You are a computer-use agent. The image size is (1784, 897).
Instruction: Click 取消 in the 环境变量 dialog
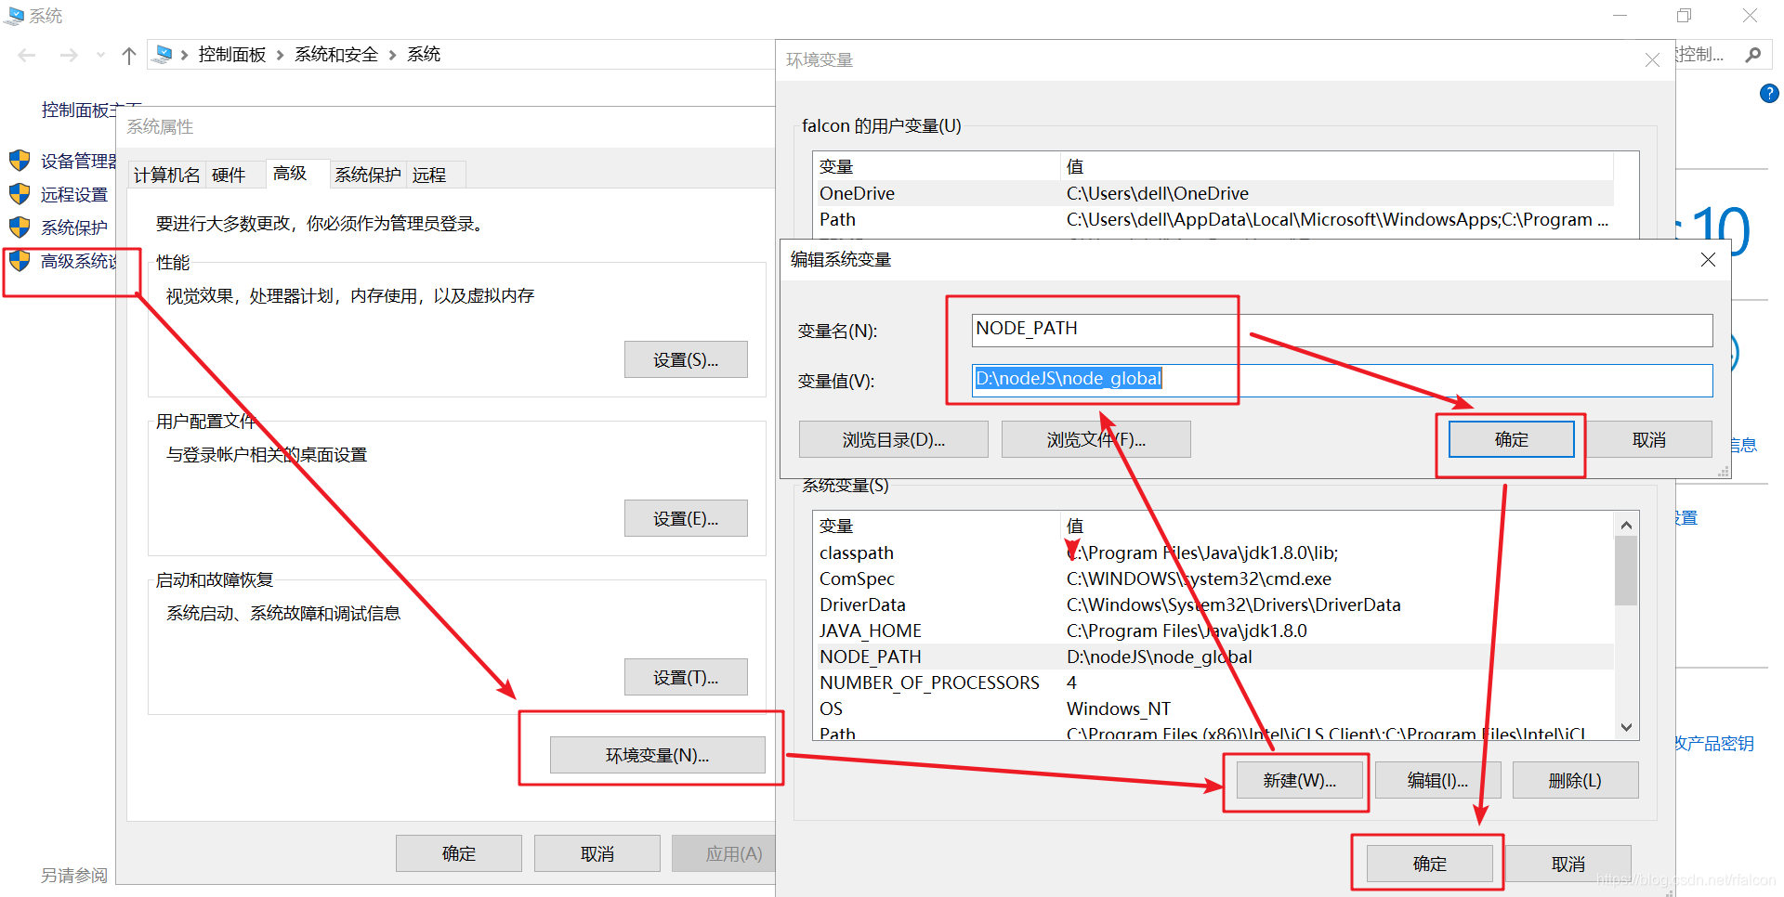pos(1568,864)
